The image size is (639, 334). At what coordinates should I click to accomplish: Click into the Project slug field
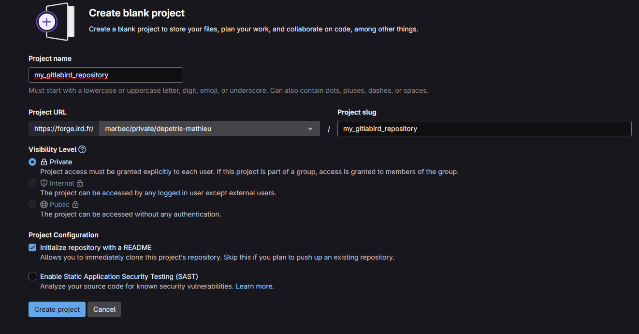tap(484, 129)
